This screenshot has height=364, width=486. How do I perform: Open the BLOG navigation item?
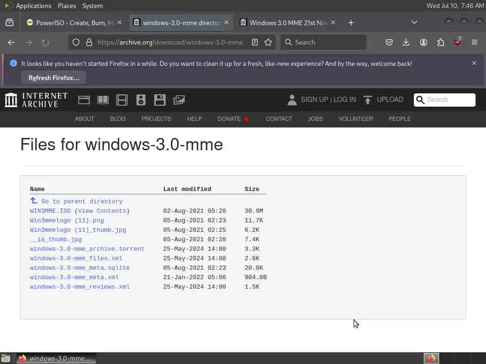(118, 119)
